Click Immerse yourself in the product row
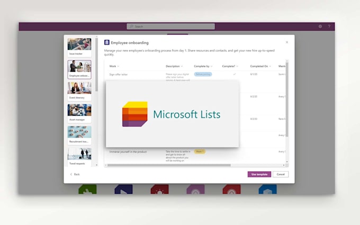The width and height of the screenshot is (360, 225). coord(128,152)
